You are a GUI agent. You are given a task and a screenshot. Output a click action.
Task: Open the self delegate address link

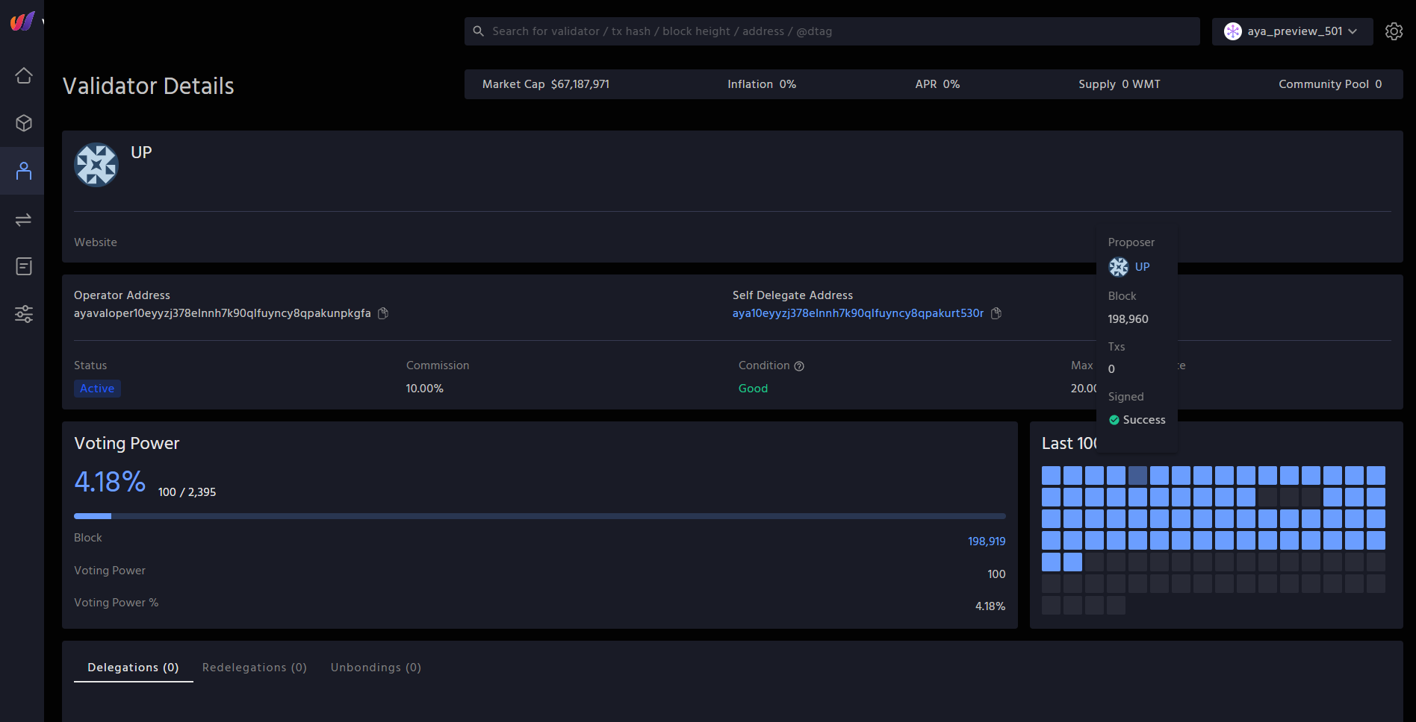click(857, 313)
